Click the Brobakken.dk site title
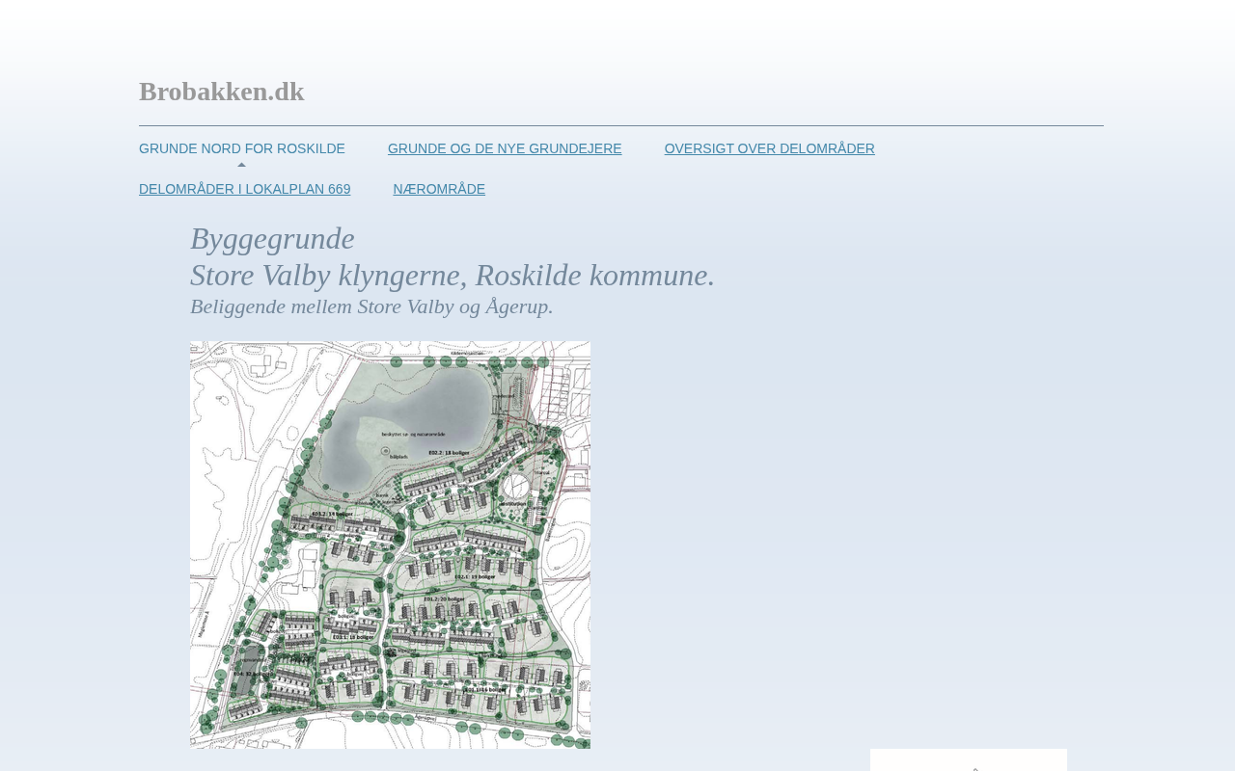The image size is (1235, 771). [x=221, y=92]
